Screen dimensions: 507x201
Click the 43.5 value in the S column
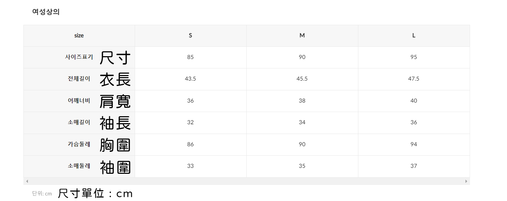[x=191, y=79]
